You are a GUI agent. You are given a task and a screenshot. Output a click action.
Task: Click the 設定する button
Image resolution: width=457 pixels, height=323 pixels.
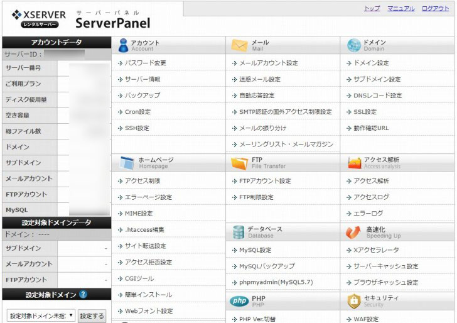click(x=92, y=316)
